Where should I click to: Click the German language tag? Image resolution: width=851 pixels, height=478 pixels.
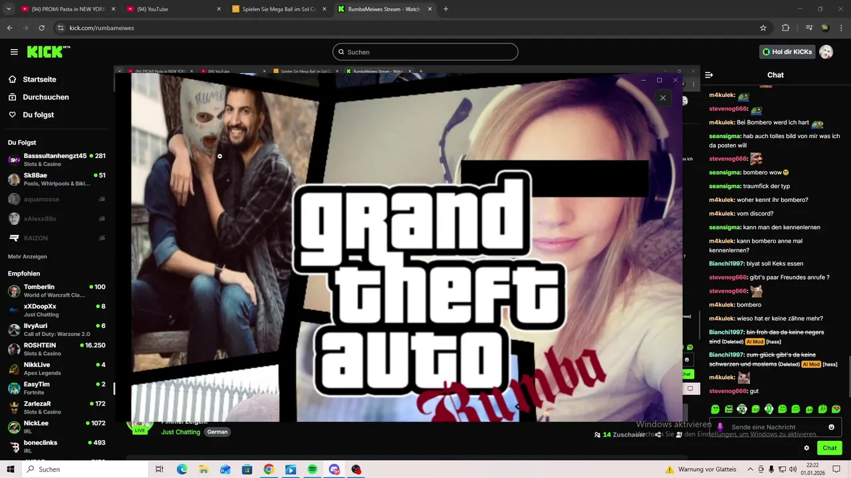pyautogui.click(x=217, y=432)
